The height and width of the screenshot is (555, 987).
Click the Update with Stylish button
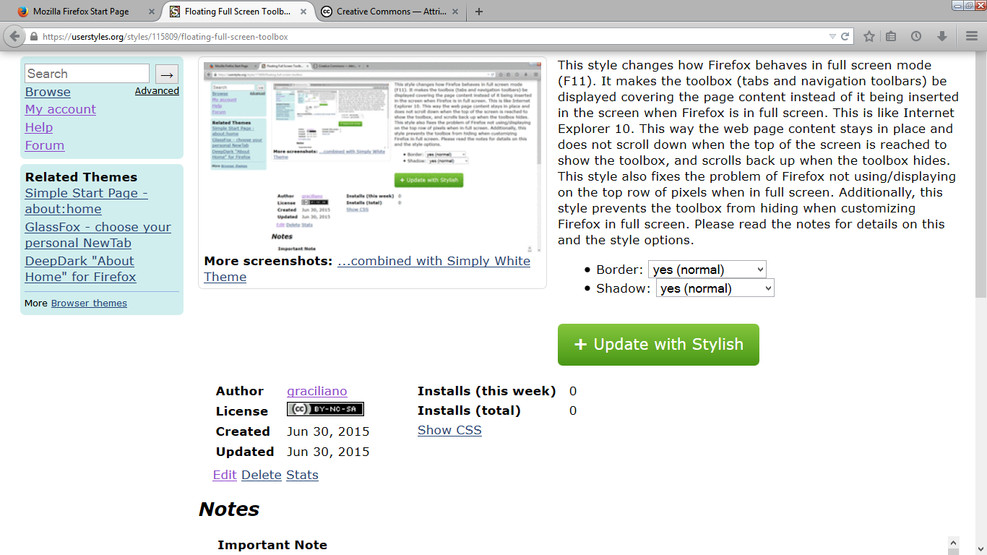pos(658,345)
